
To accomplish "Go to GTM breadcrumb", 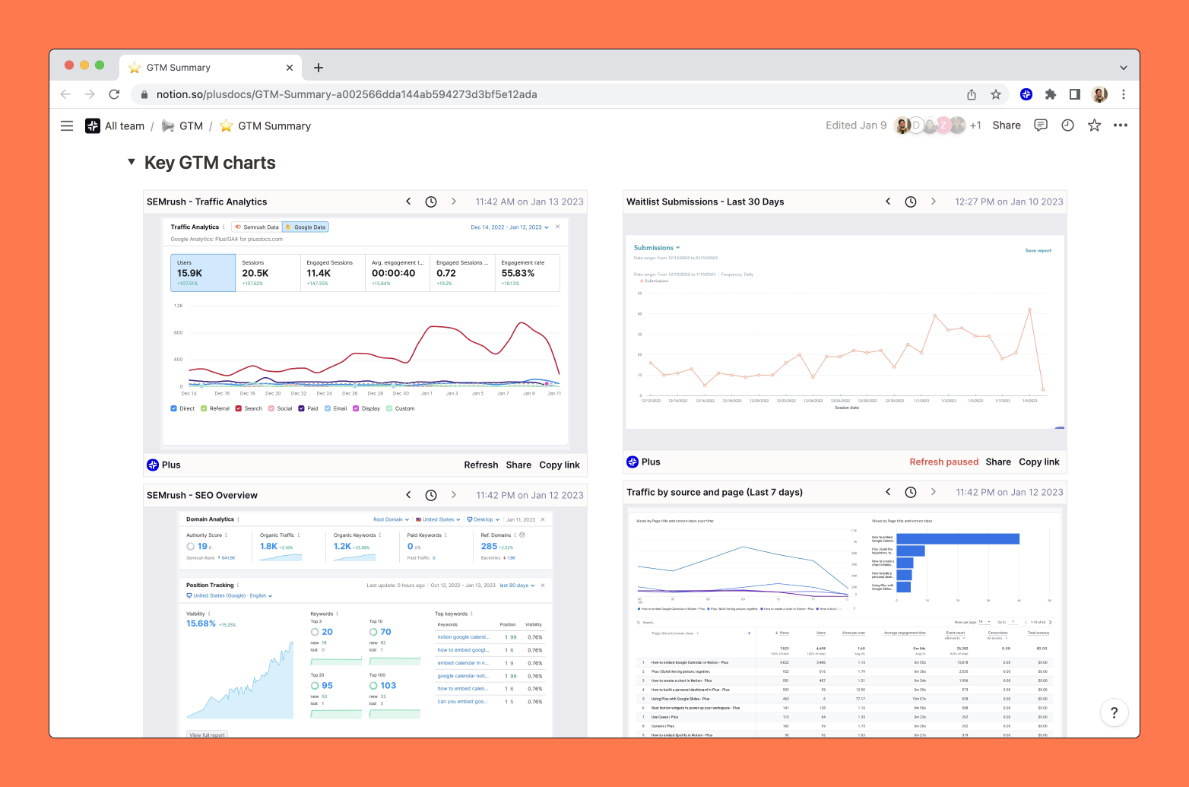I will (x=182, y=126).
